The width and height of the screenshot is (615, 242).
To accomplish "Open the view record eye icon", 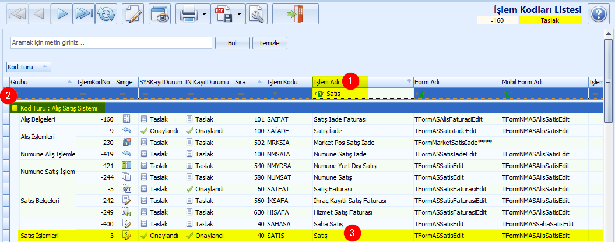I will click(160, 14).
